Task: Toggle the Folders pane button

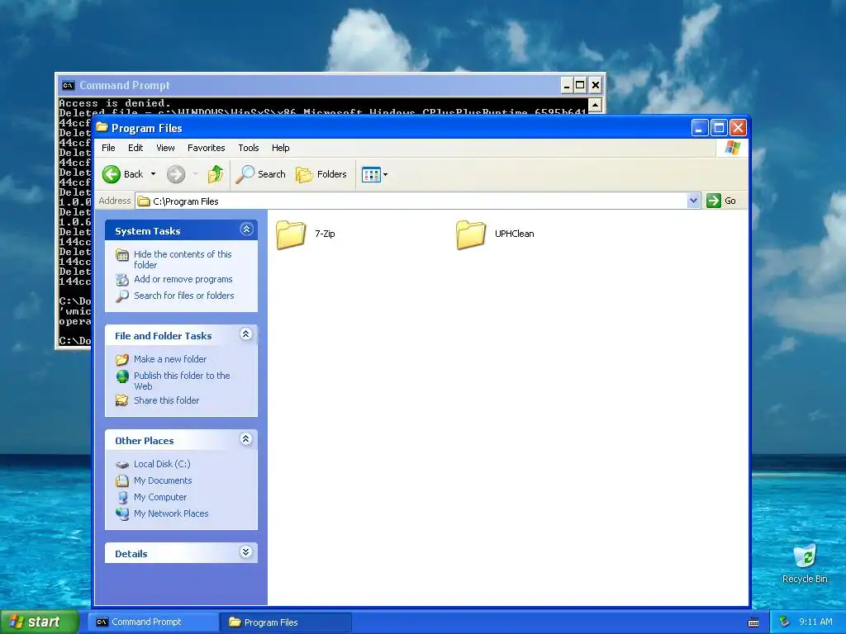Action: (x=321, y=174)
